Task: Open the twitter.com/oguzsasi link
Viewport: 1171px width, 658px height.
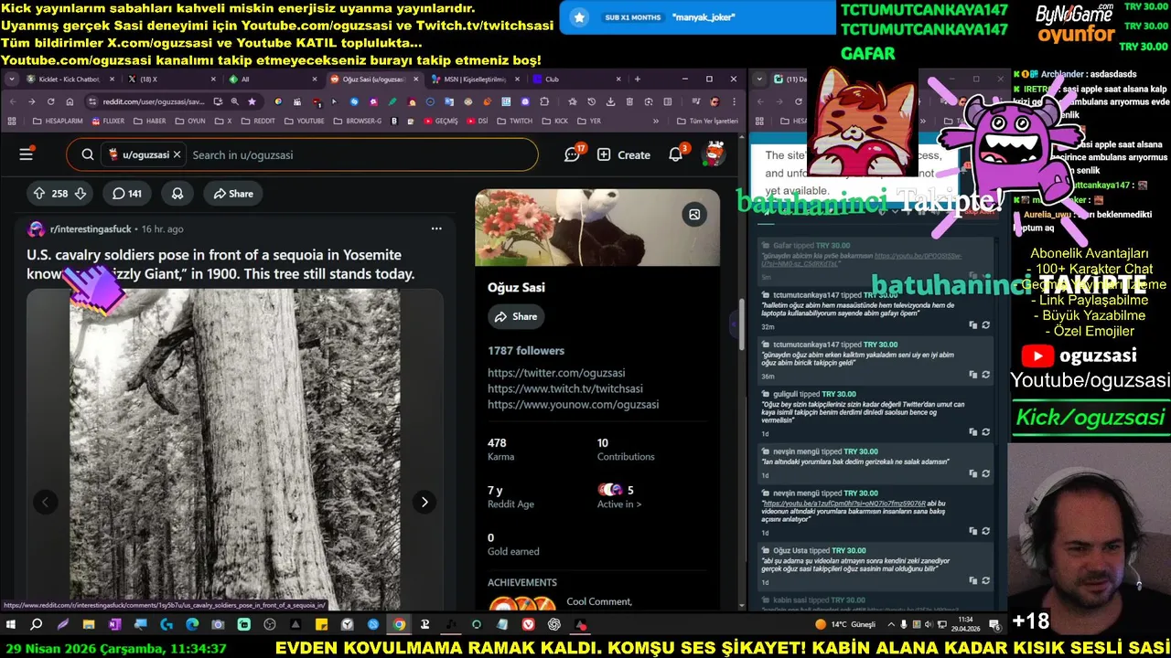Action: 556,373
